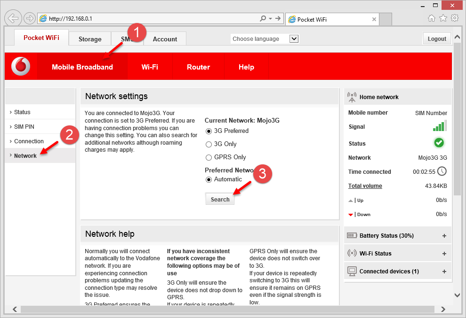Expand the Battery Status section

click(x=444, y=236)
